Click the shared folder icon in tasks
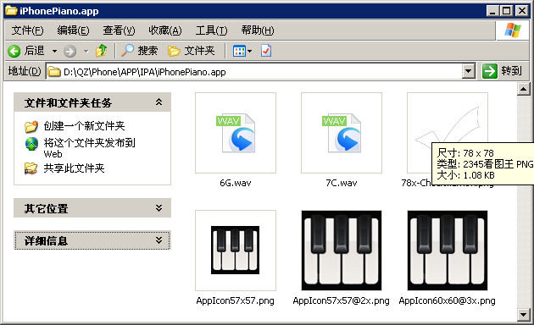 pyautogui.click(x=31, y=168)
